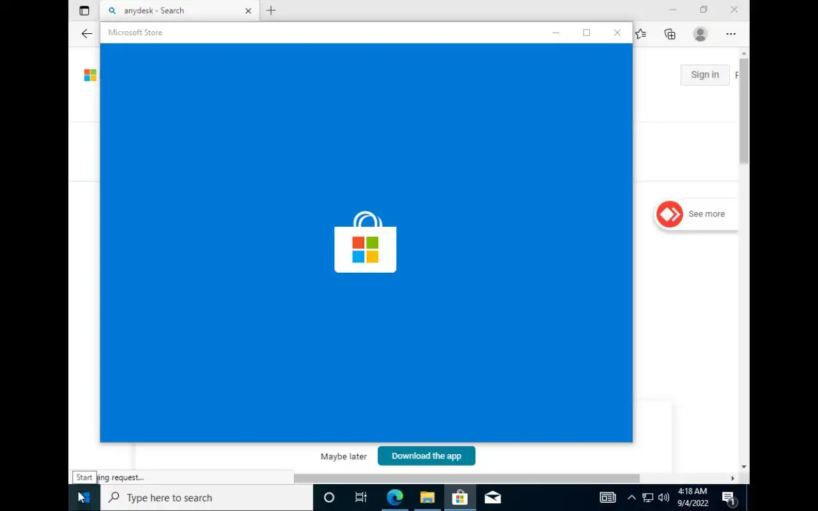
Task: Open touch keyboard icon in tray
Action: coord(608,498)
